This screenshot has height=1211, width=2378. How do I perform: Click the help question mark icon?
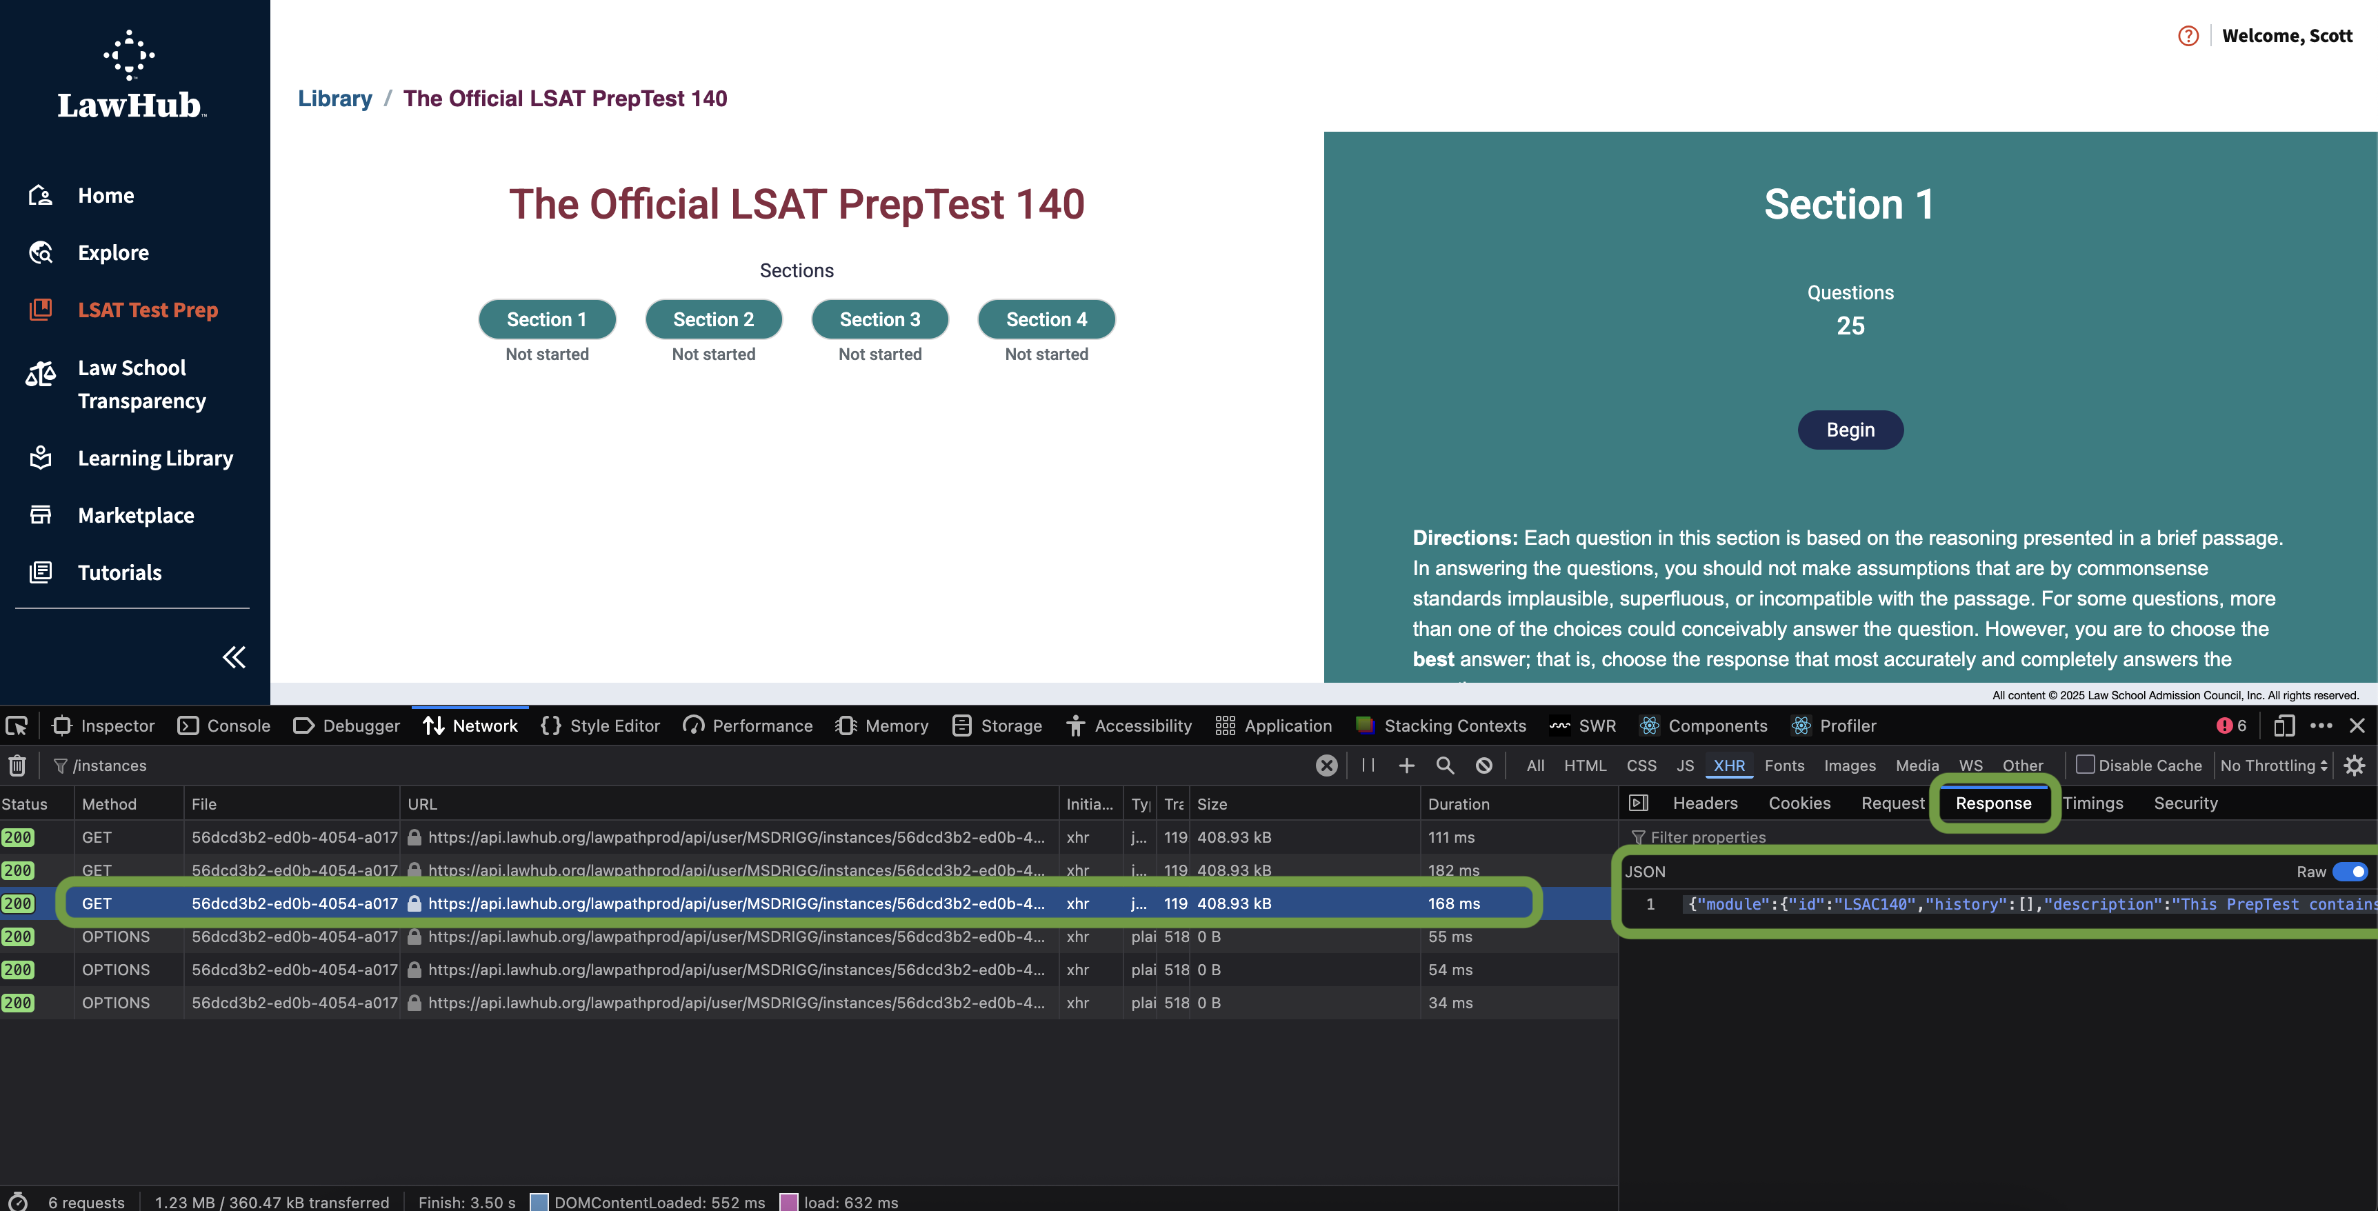pos(2188,36)
